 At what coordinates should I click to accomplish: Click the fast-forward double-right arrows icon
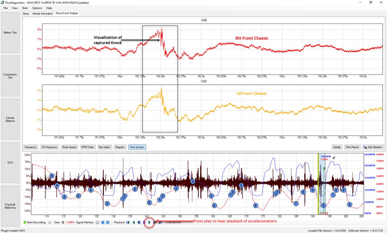point(108,222)
